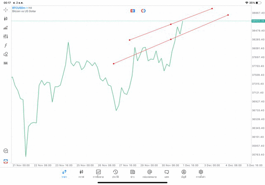Switch to the กราฟ chart tab
This screenshot has height=185, width=265.
click(81, 173)
